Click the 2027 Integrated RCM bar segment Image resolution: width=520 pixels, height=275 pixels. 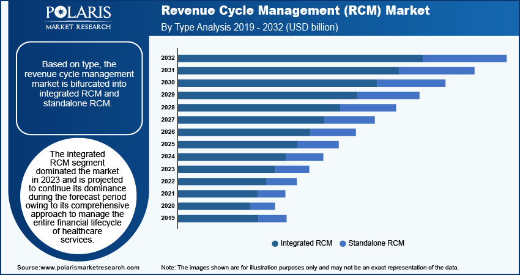(x=251, y=120)
